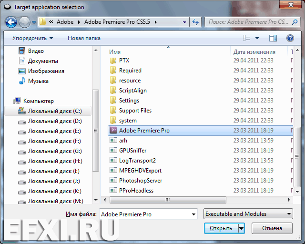
Task: Expand arrow after Adobe breadcrumb
Action: tap(79, 22)
